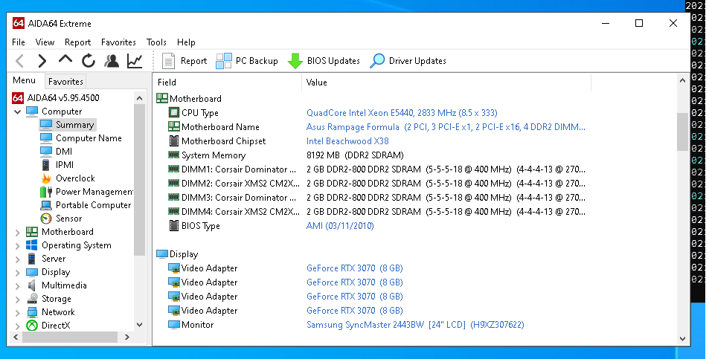Open the Help menu

pos(186,42)
